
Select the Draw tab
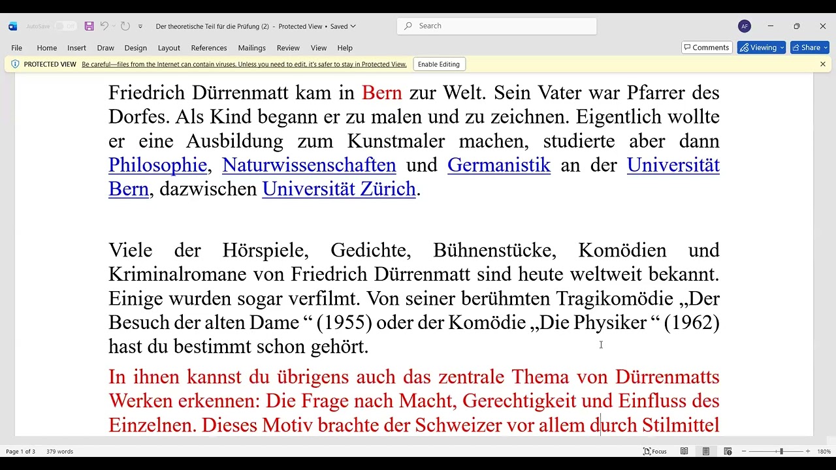(x=106, y=48)
